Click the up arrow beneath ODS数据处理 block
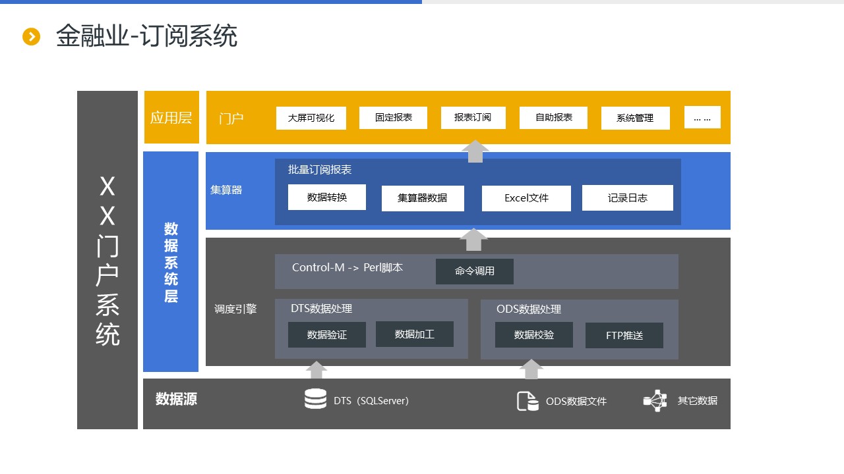844x474 pixels. coord(531,369)
